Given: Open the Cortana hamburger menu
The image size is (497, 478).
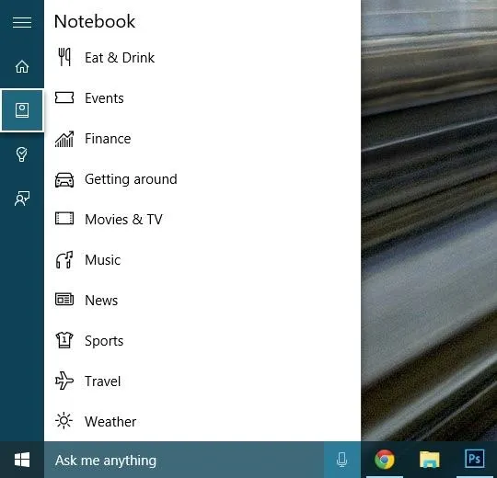Looking at the screenshot, I should pos(22,22).
